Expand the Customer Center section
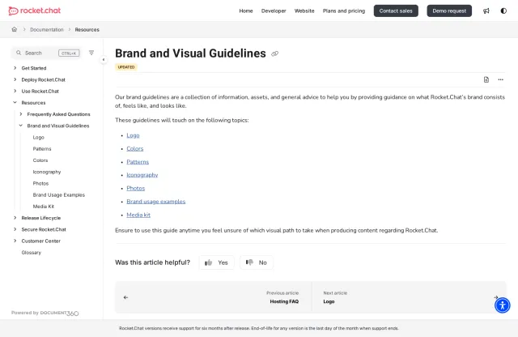 click(15, 241)
